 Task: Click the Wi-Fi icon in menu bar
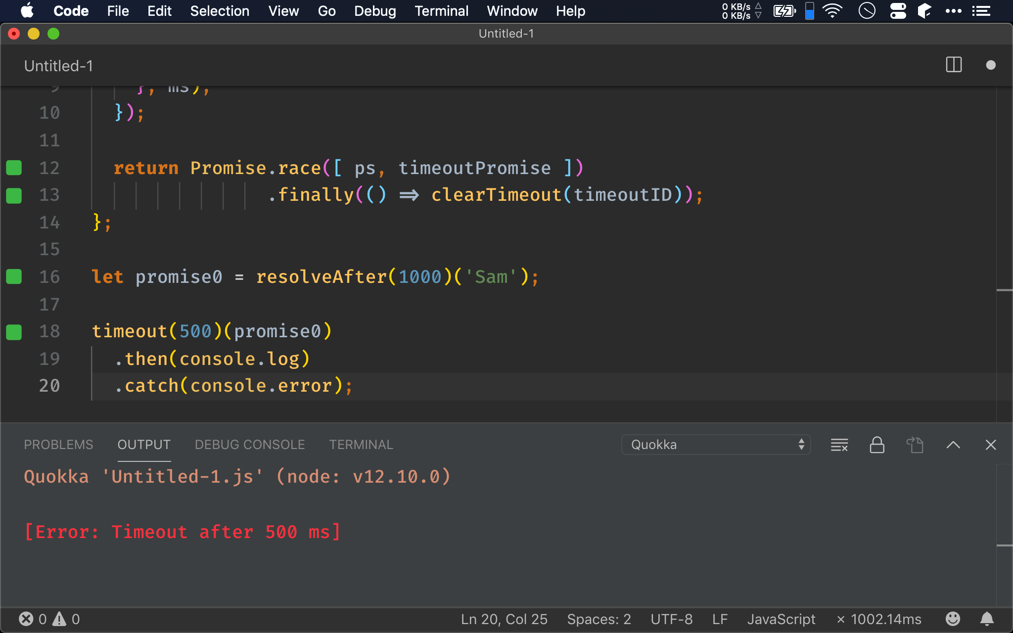[x=832, y=11]
